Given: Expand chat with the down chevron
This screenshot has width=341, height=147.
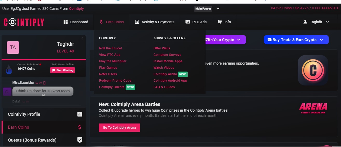Looking at the screenshot, I should [44, 95].
